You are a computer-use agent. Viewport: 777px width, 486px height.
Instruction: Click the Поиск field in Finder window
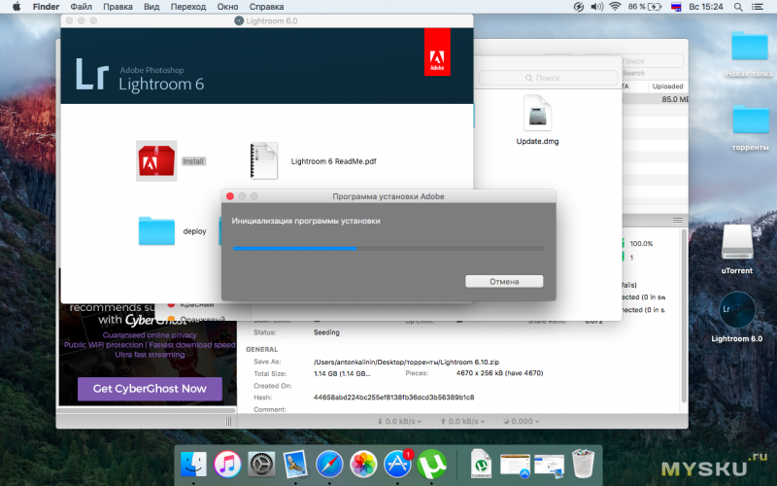(548, 78)
